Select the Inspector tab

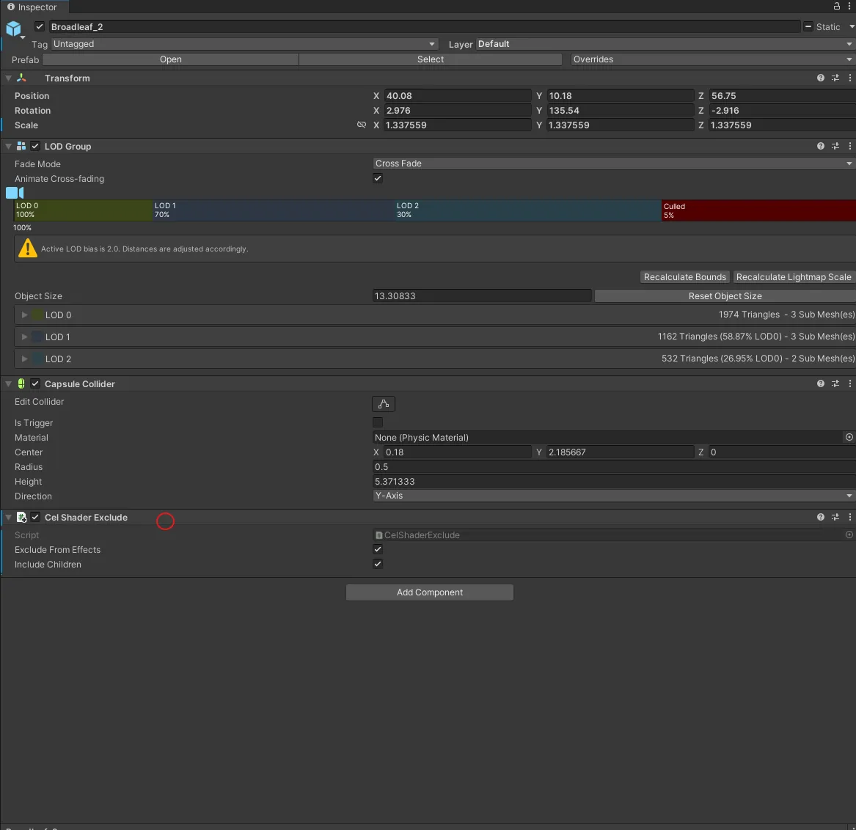(x=33, y=7)
